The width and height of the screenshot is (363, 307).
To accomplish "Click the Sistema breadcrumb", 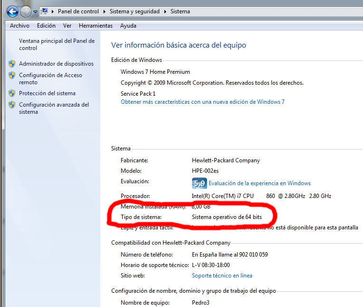I will pyautogui.click(x=180, y=11).
